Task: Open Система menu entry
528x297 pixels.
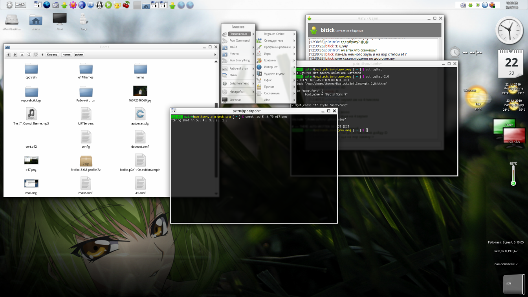Action: tap(238, 100)
